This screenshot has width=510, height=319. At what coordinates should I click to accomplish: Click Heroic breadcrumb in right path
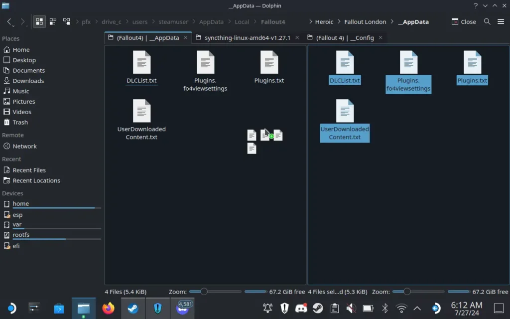click(324, 22)
